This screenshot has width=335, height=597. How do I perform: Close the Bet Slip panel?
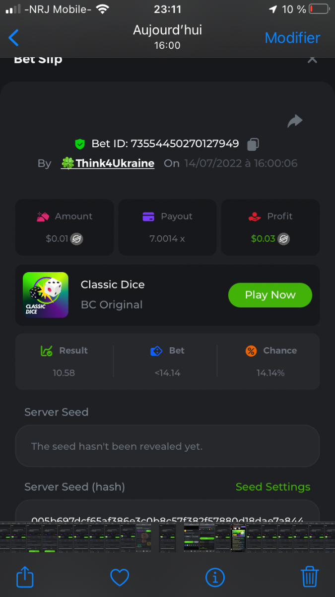tap(312, 59)
